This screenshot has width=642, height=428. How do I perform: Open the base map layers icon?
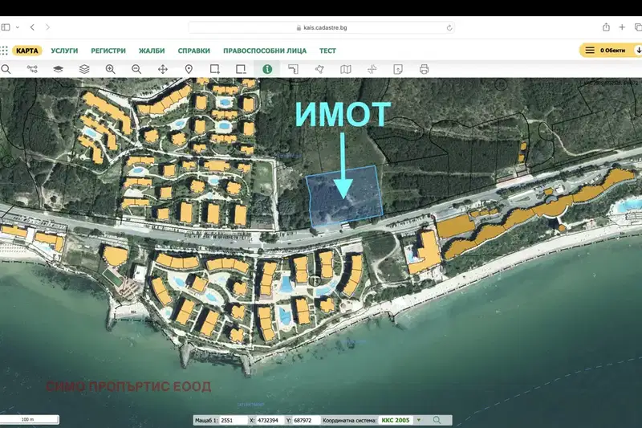(x=58, y=69)
